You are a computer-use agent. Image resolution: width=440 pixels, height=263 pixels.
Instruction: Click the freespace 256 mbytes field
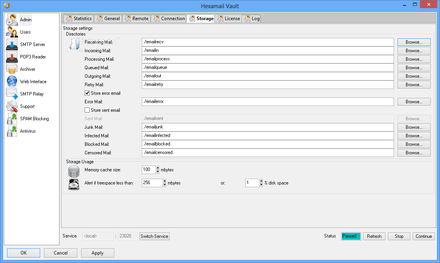point(152,183)
